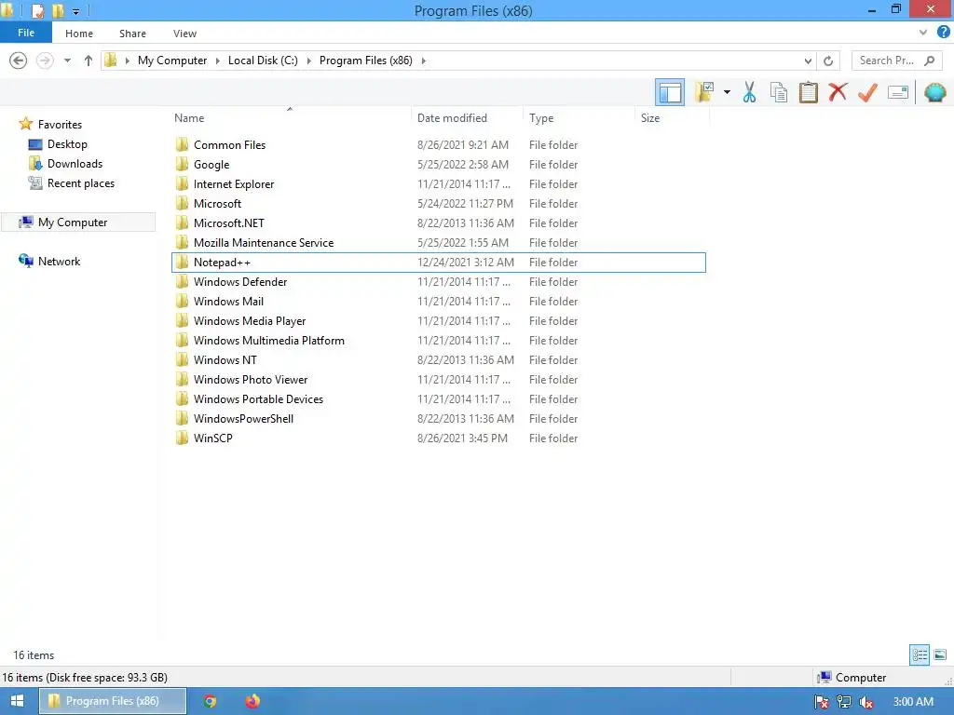Click the Copy documents icon
Screen dimensions: 954x715
pyautogui.click(x=778, y=92)
